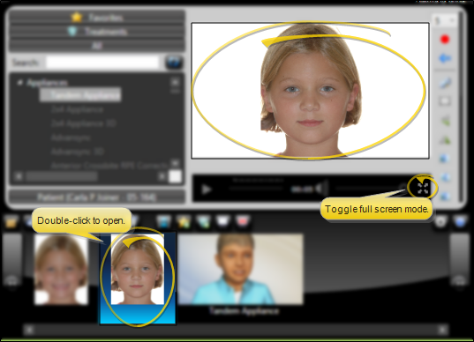Open the Favorites tab
Viewport: 474px width, 342px height.
coord(97,18)
